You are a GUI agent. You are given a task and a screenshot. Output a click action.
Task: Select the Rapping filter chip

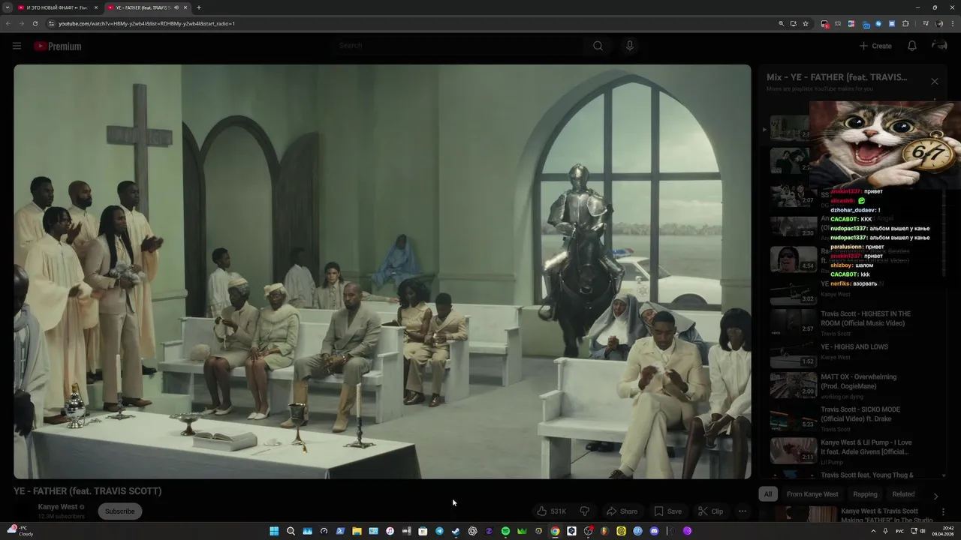865,494
